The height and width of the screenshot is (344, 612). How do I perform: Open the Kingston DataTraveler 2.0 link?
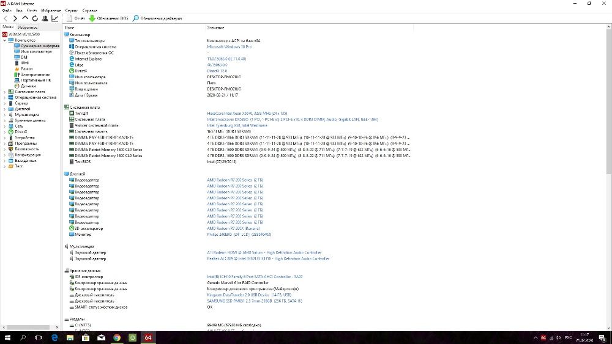(x=249, y=295)
